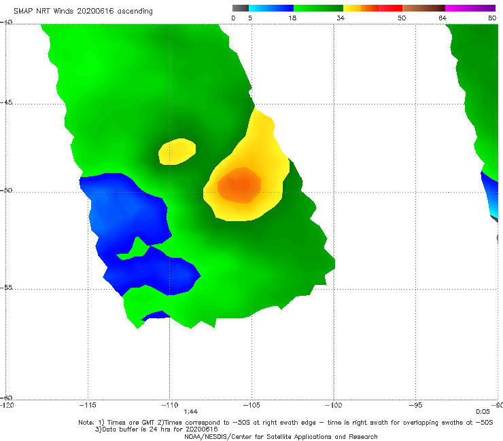Click the longitude label '-105' on the bottom axis
Screen dimensions: 503x441
point(252,405)
